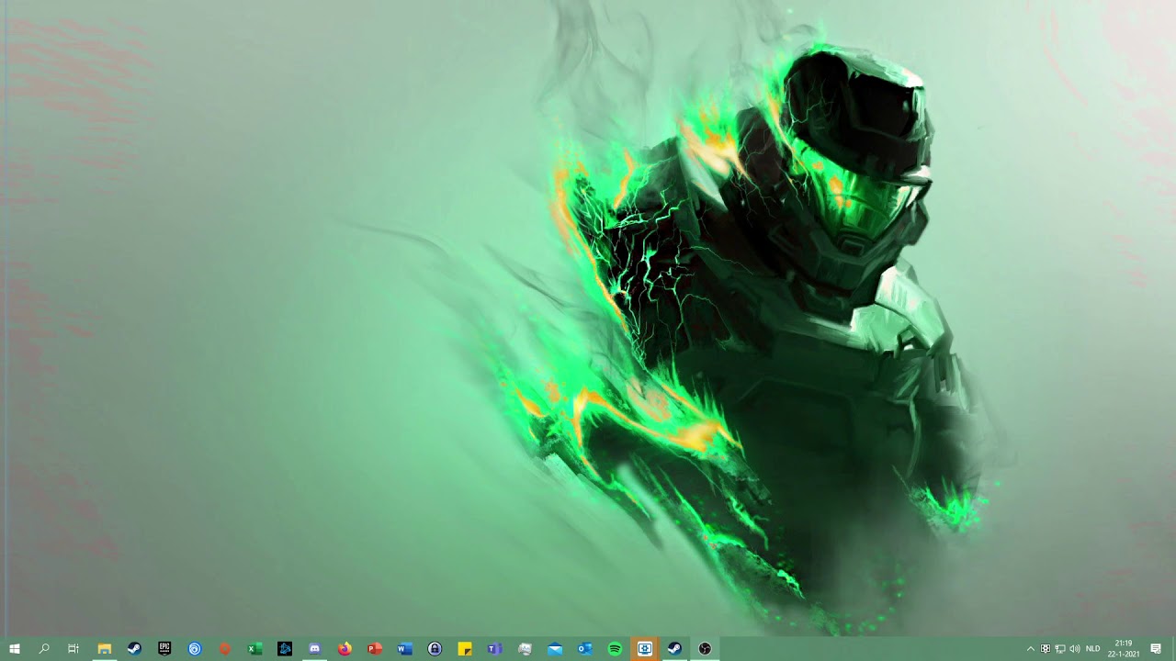Open Sticky Notes from taskbar
Viewport: 1176px width, 661px height.
tap(465, 649)
